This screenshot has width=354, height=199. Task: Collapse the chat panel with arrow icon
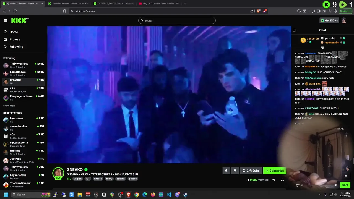click(x=295, y=30)
